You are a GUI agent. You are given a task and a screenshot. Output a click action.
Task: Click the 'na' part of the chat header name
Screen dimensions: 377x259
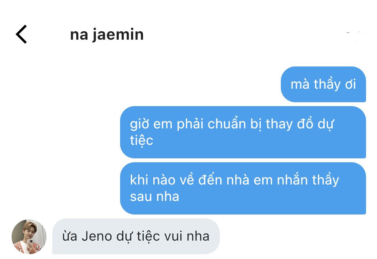pos(79,35)
